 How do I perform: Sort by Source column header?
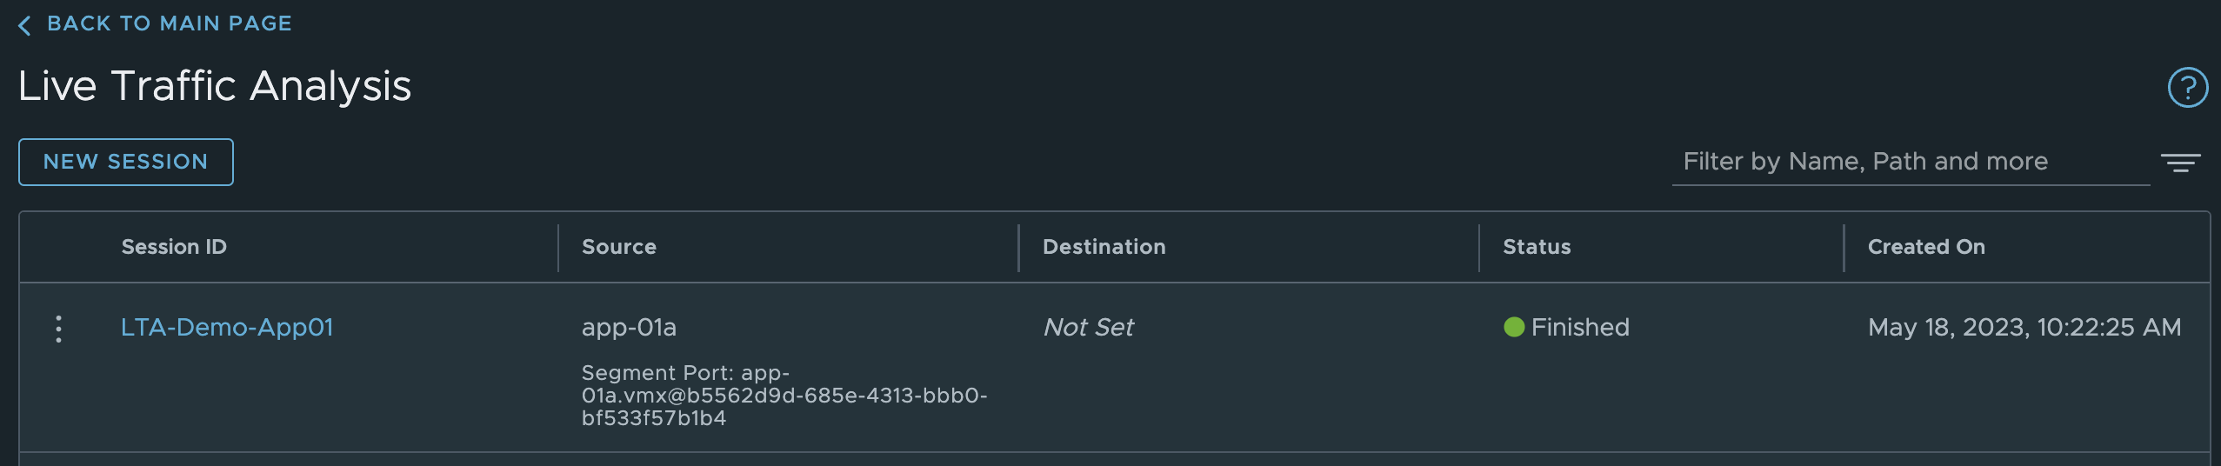pos(618,247)
